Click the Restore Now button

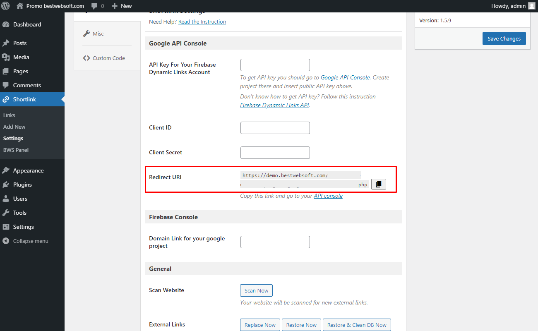click(301, 325)
